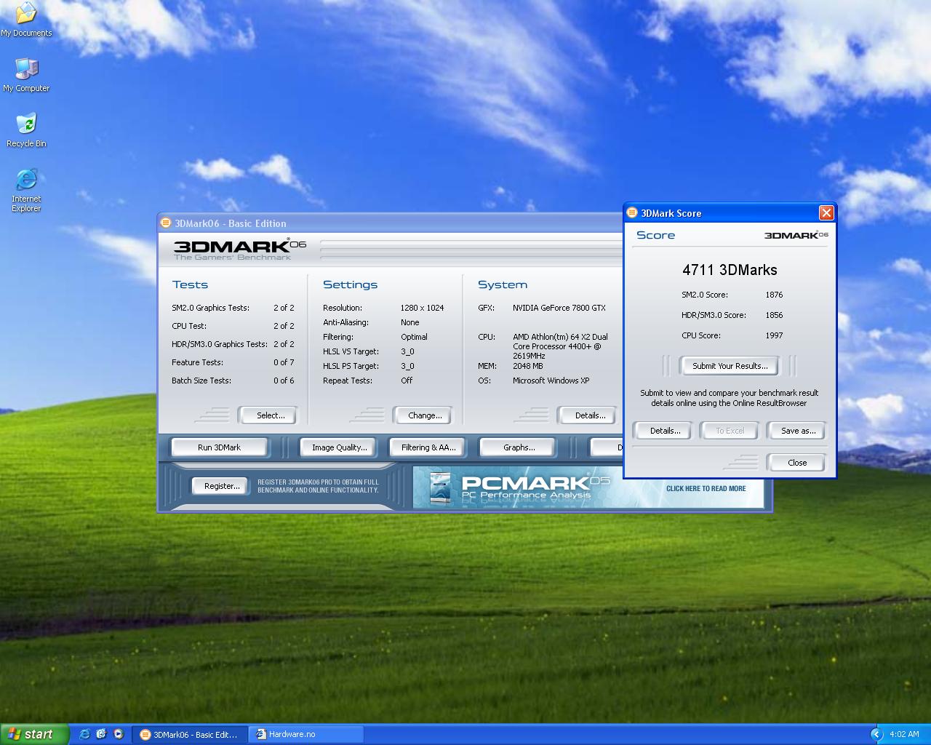The image size is (931, 745).
Task: Switch to 3DMark06 Basic Edition taskbar item
Action: (189, 734)
